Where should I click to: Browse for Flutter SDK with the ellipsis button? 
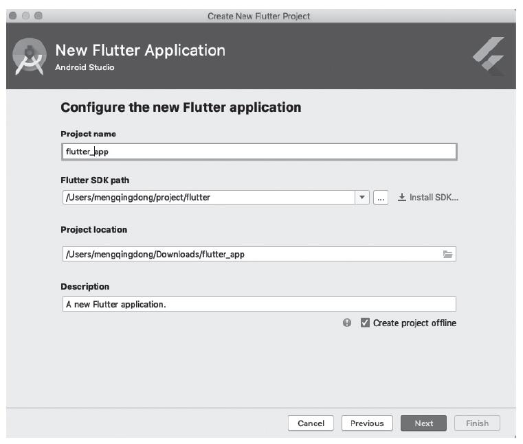[381, 198]
